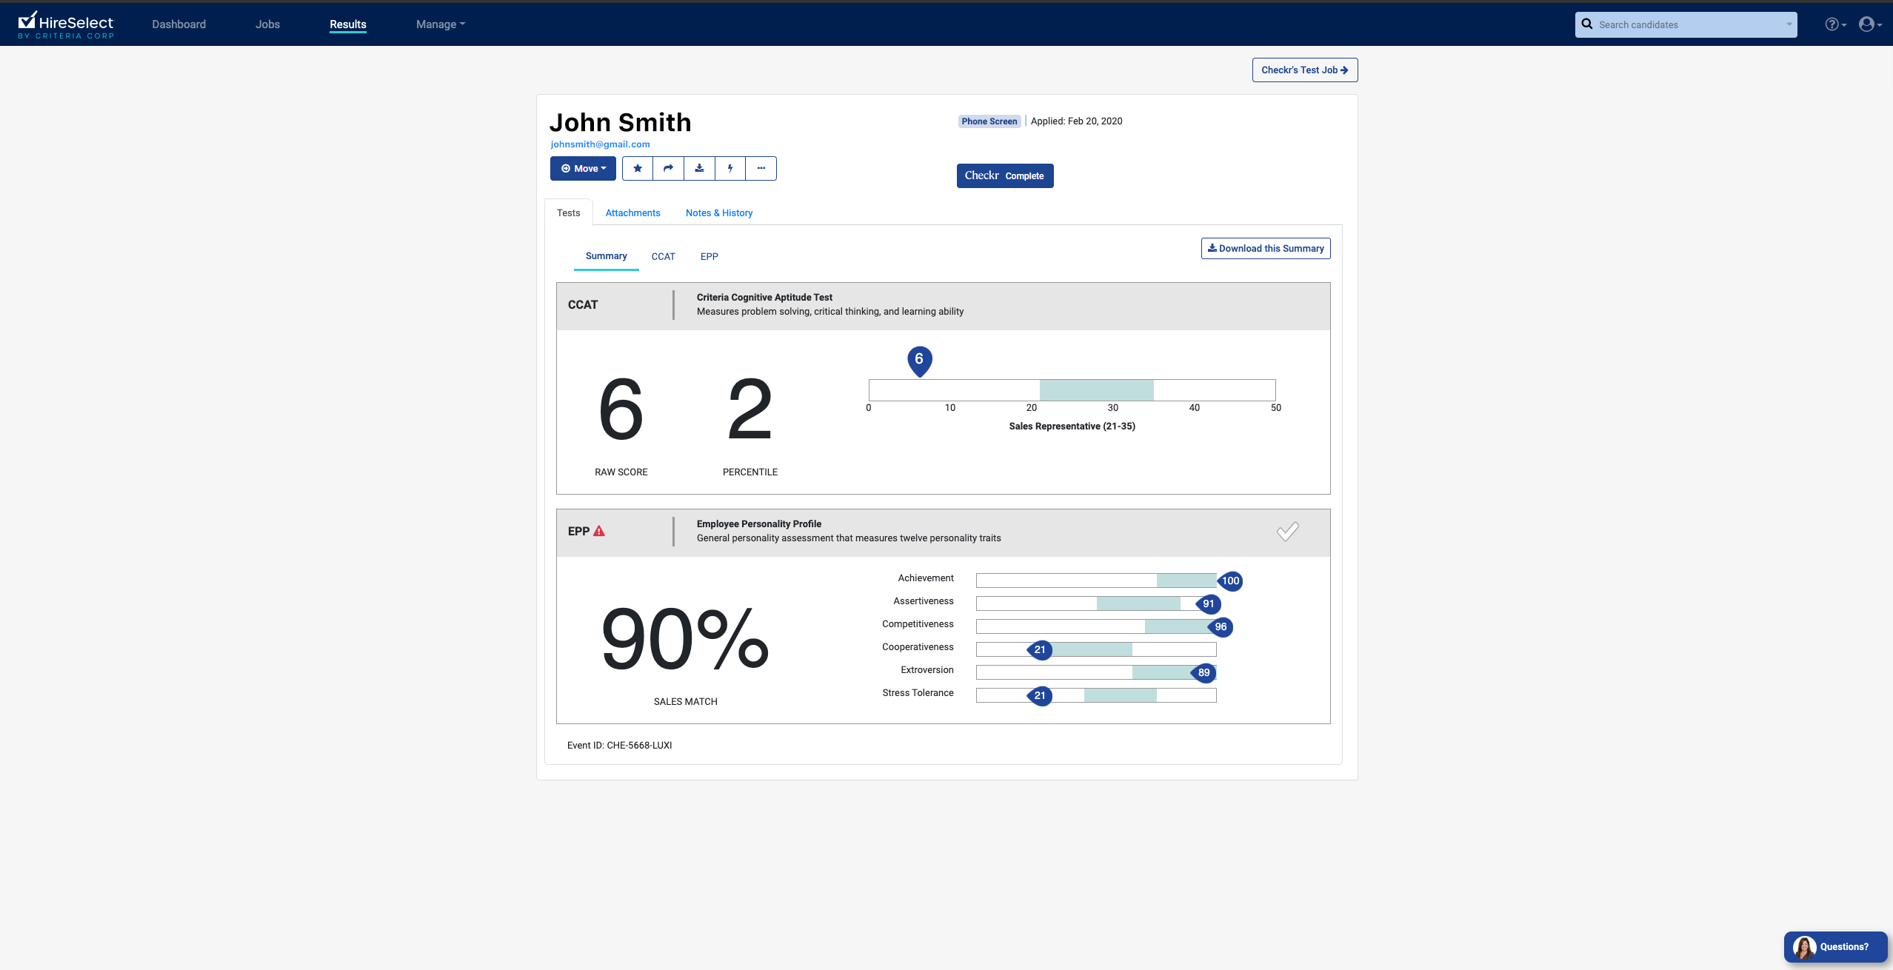Click the download candidate icon
This screenshot has height=970, width=1893.
click(x=699, y=168)
